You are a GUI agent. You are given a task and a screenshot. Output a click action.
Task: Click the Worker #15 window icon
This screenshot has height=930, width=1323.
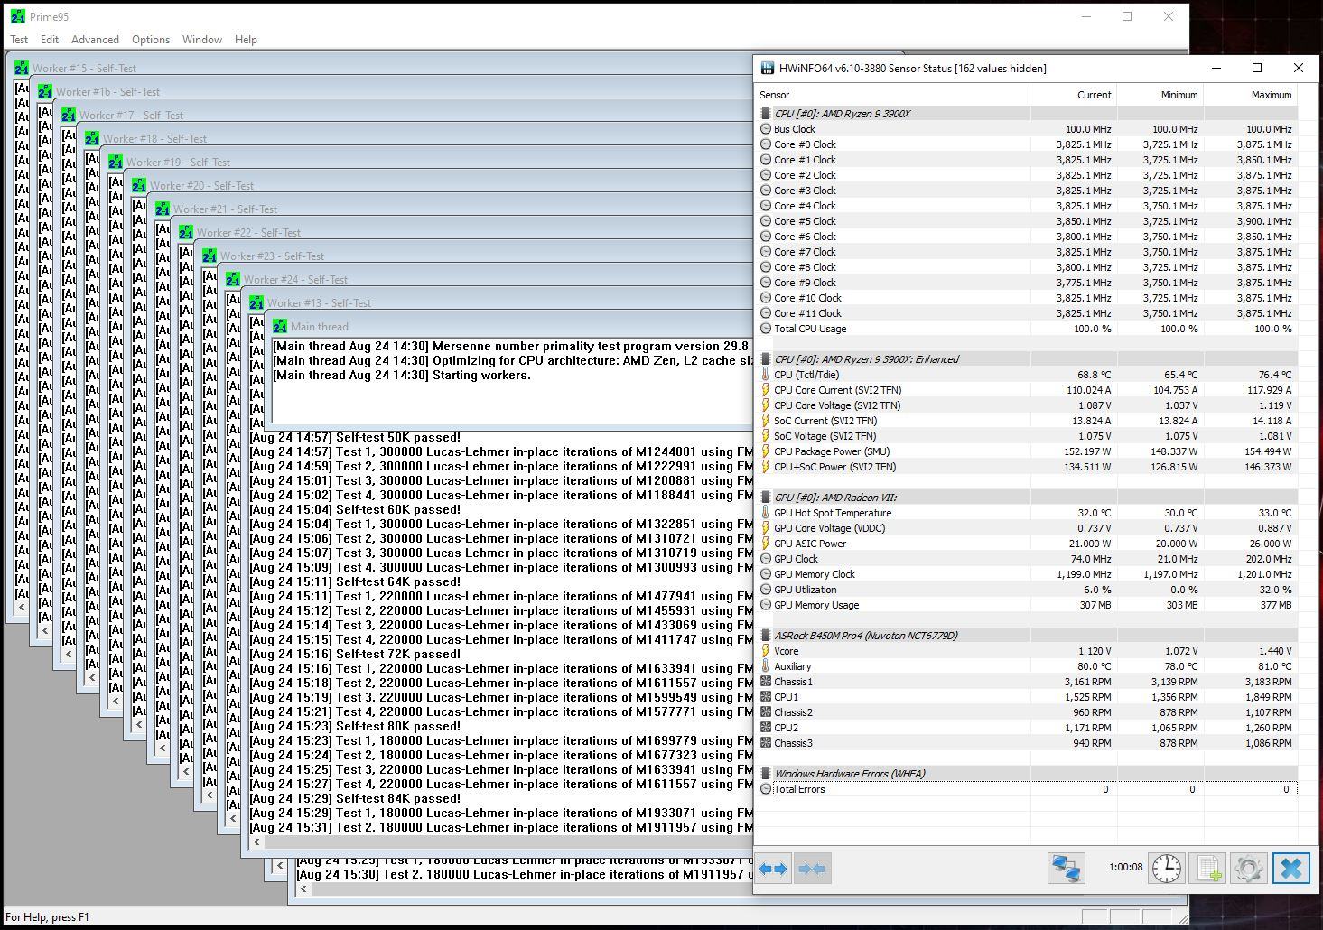click(x=22, y=68)
